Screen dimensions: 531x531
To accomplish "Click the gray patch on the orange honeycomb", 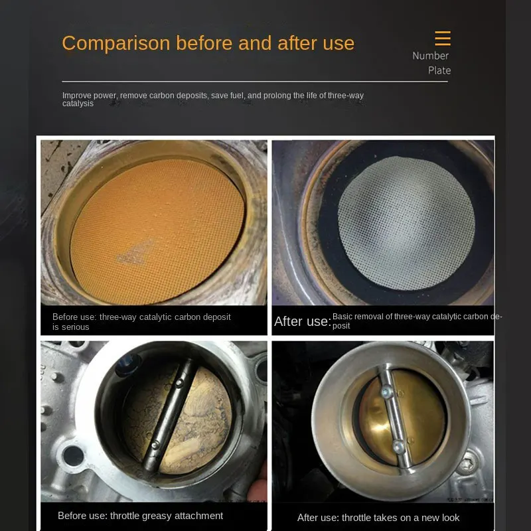I will pyautogui.click(x=135, y=252).
